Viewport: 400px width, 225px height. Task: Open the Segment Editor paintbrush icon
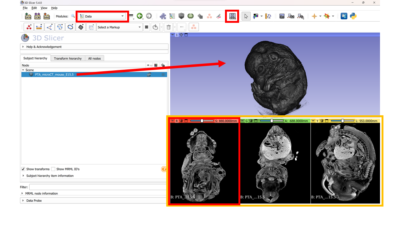point(219,16)
